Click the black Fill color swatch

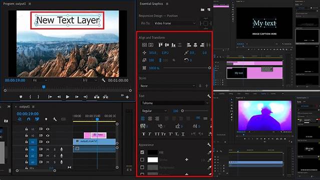click(x=153, y=152)
